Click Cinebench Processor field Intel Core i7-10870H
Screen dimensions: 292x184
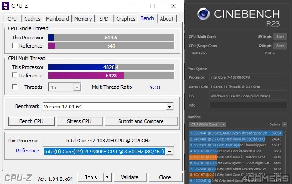(248, 77)
